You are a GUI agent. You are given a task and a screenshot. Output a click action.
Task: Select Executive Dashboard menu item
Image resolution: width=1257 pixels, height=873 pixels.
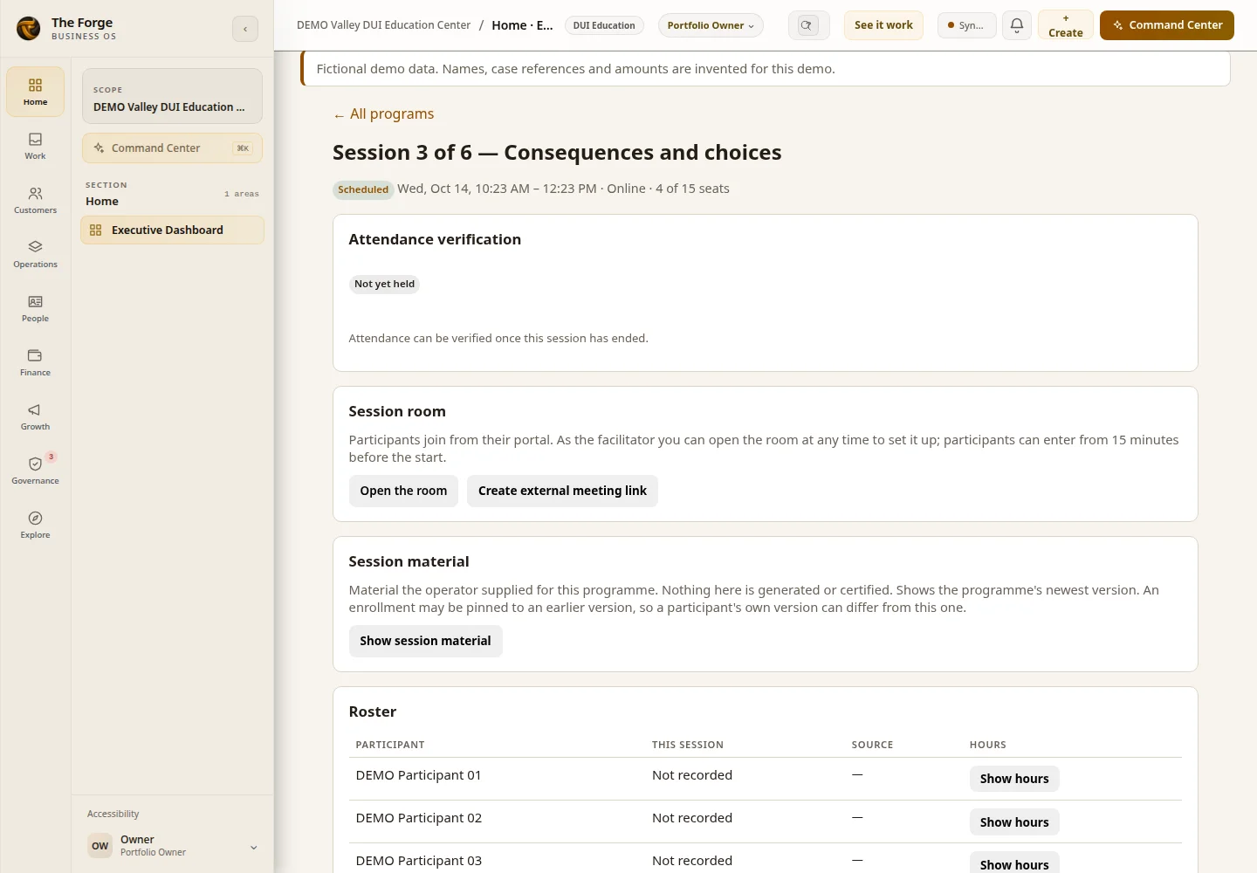(x=172, y=230)
